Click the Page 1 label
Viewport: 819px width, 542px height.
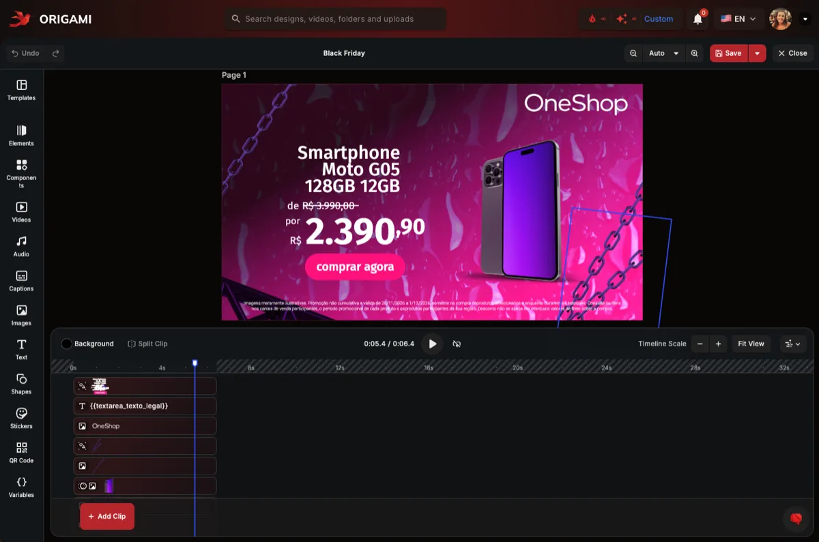[x=234, y=75]
